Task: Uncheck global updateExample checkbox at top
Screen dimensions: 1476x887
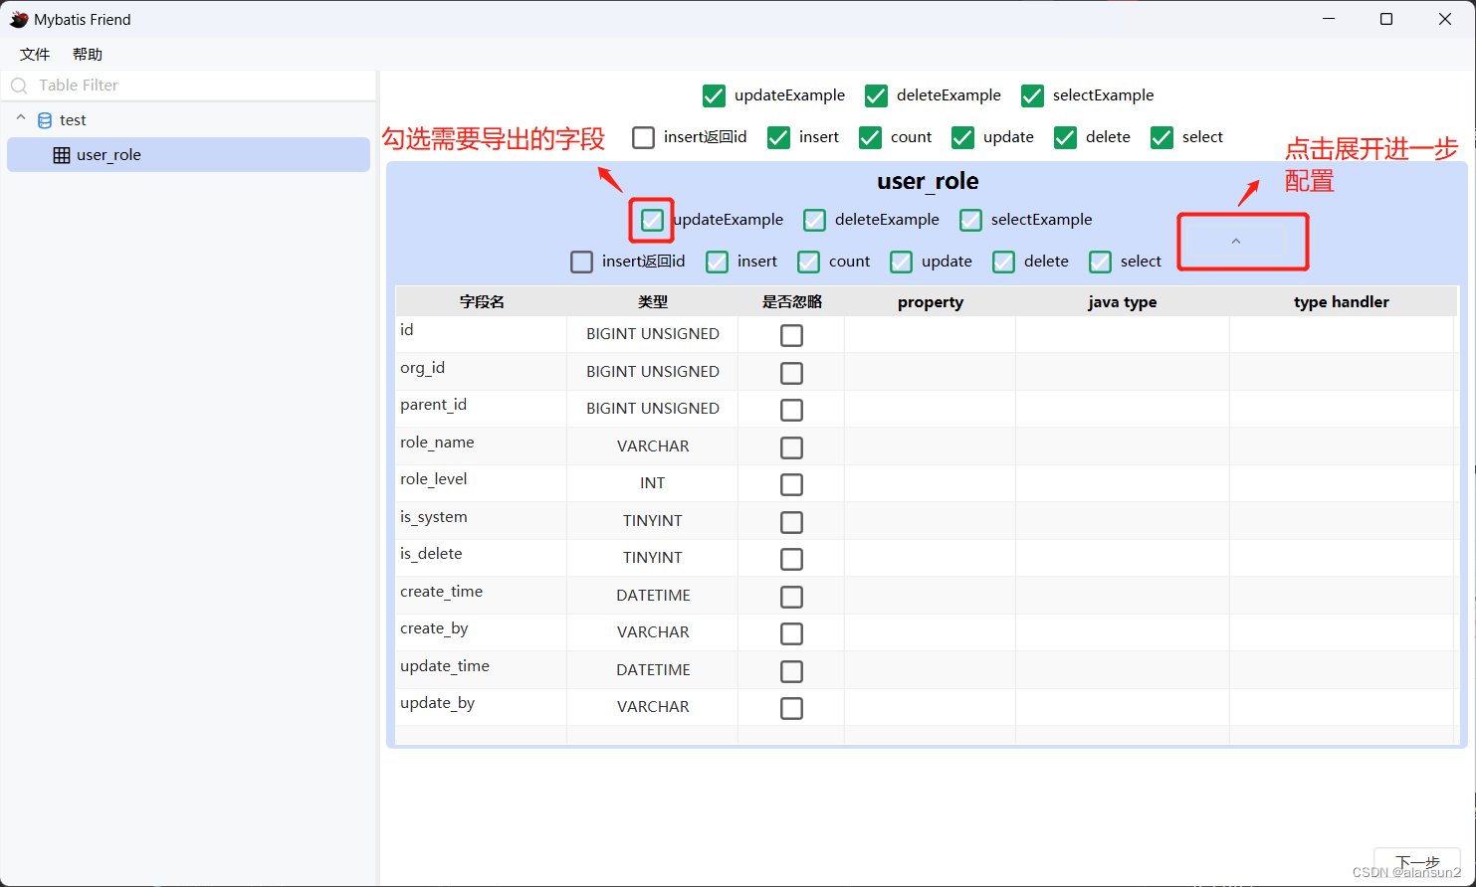Action: (x=714, y=95)
